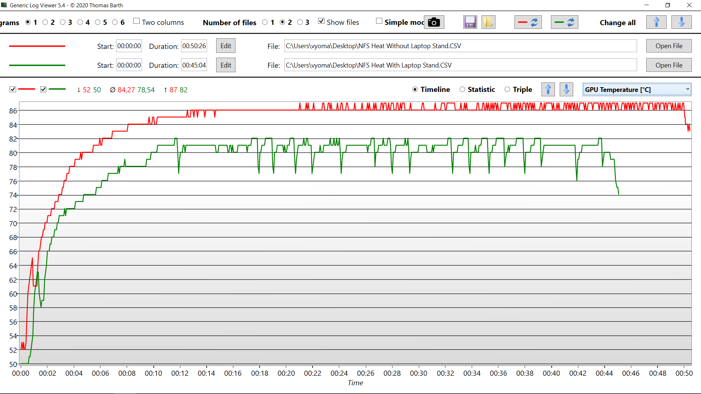Save configuration with the floppy disk icon
The image size is (701, 394).
(470, 22)
